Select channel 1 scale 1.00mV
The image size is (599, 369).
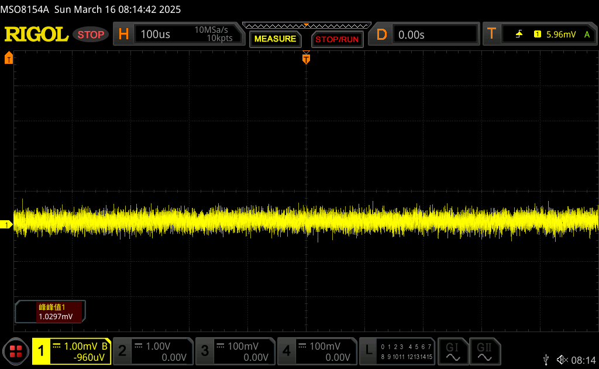point(81,346)
